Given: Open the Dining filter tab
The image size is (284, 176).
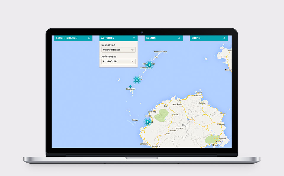Looking at the screenshot, I should [209, 38].
